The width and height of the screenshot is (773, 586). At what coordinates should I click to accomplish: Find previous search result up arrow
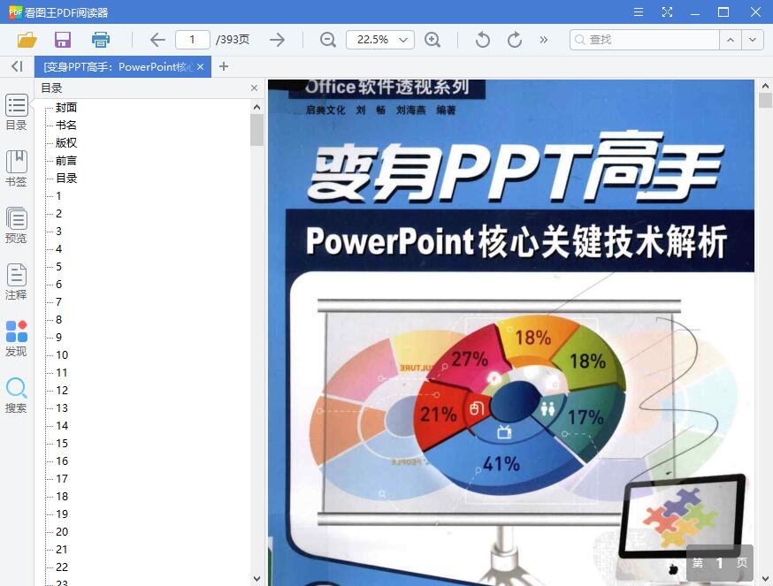[x=731, y=40]
